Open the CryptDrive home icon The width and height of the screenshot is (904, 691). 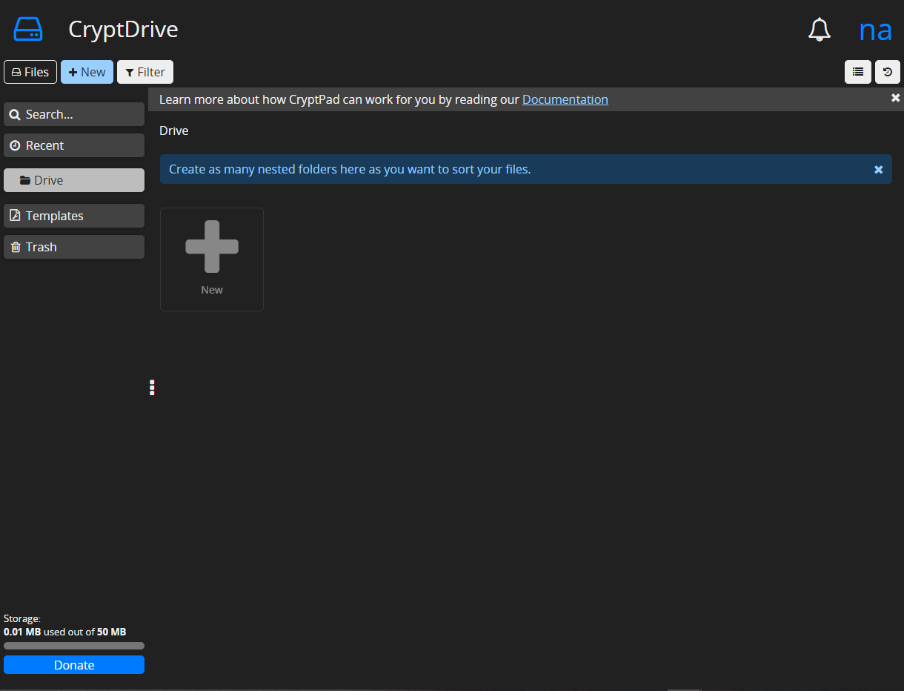coord(27,29)
